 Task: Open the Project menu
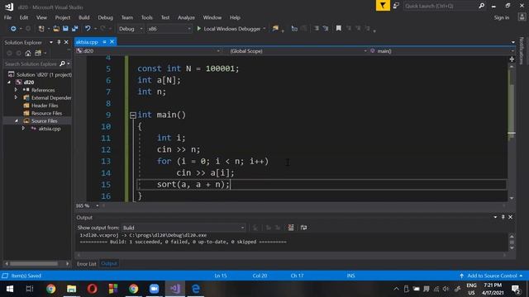point(63,17)
